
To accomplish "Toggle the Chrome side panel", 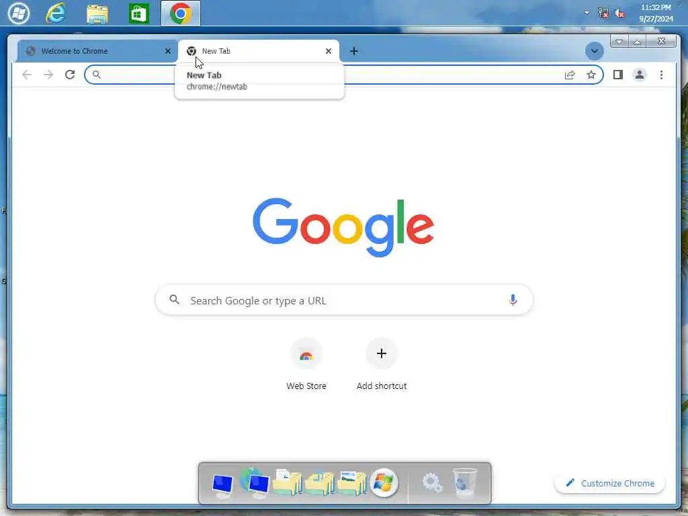I will (618, 75).
